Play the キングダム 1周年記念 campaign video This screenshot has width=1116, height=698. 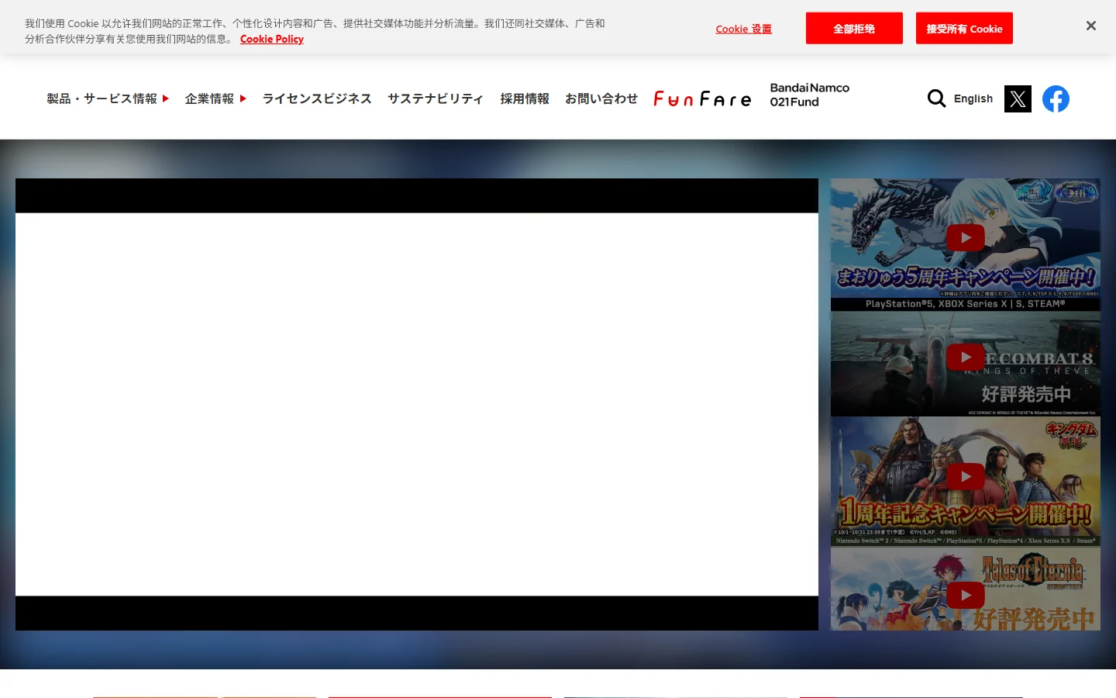(965, 476)
